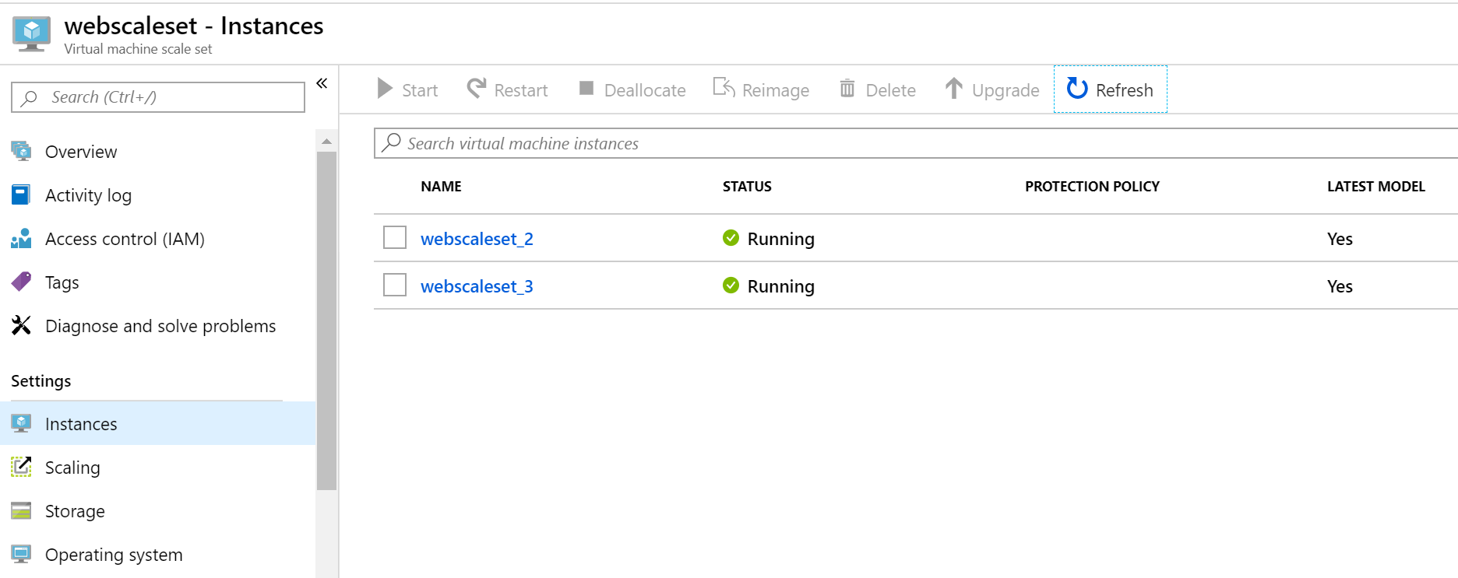The width and height of the screenshot is (1458, 578).
Task: Open Diagnose and solve problems tools icon
Action: point(21,325)
